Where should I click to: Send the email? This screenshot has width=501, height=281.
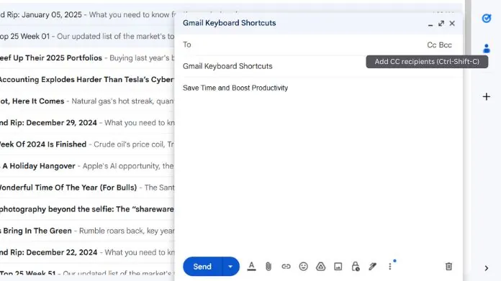click(x=202, y=267)
